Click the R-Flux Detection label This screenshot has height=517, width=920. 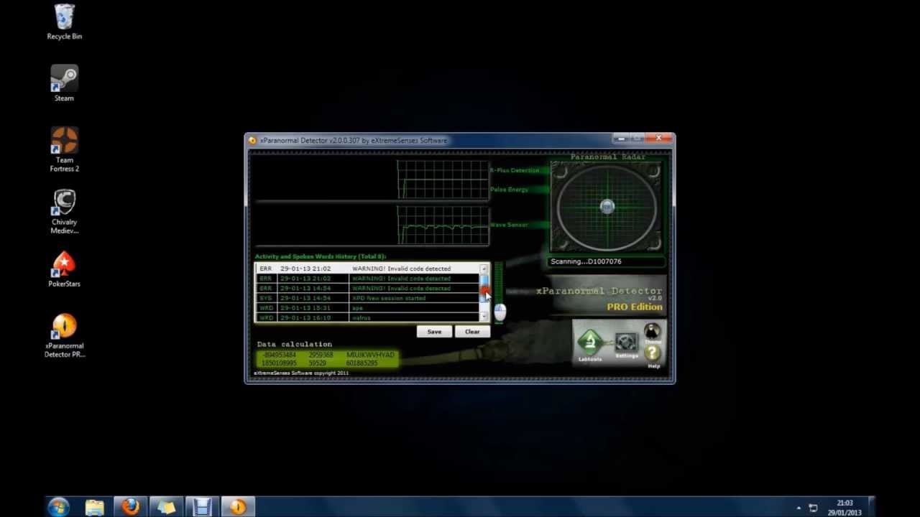click(515, 171)
